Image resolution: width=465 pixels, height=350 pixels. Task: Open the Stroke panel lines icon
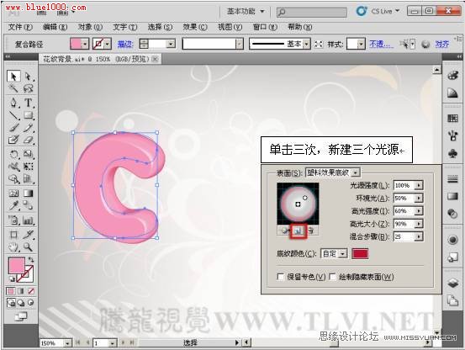coord(452,179)
